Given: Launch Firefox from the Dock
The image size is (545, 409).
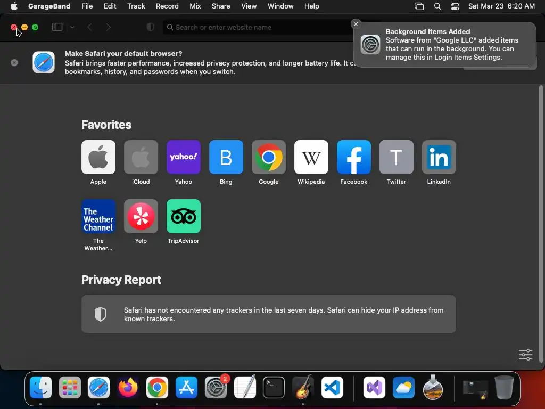Looking at the screenshot, I should (x=128, y=387).
